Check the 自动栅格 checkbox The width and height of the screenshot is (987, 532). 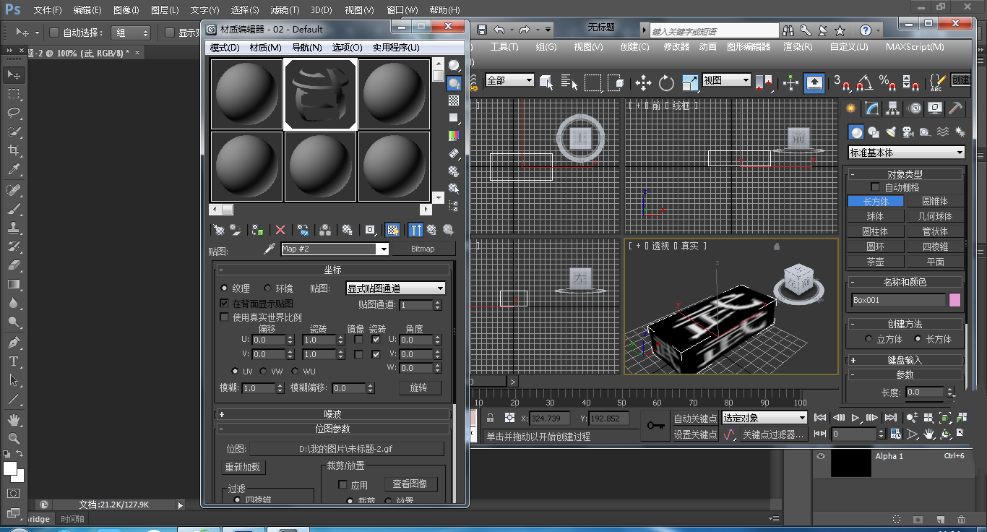pyautogui.click(x=876, y=187)
